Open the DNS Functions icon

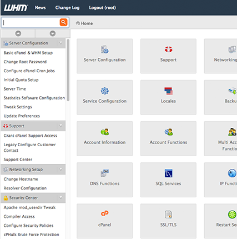[105, 173]
